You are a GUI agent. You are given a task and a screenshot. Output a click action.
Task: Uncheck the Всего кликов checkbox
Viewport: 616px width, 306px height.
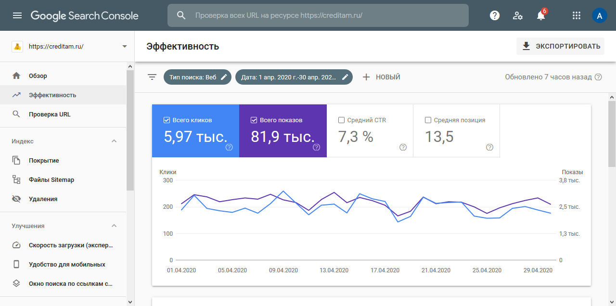pos(167,120)
